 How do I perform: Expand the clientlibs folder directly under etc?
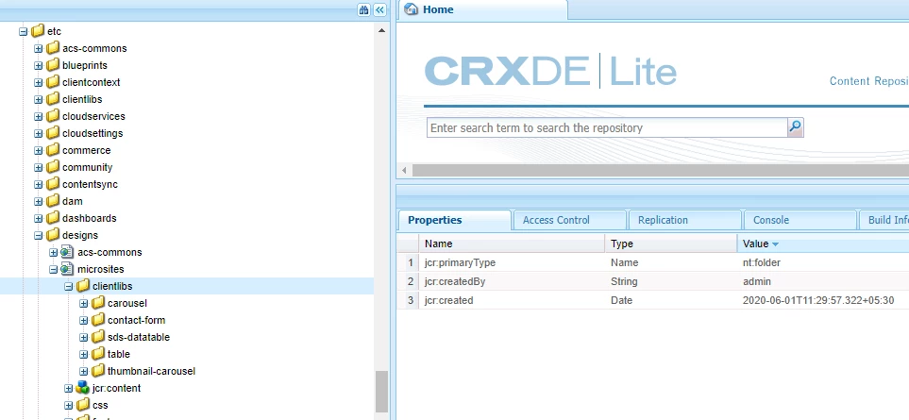tap(39, 99)
